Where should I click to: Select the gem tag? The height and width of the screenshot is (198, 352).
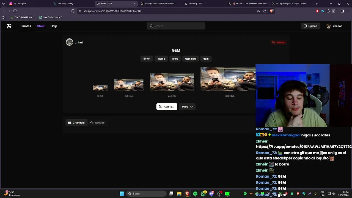pyautogui.click(x=206, y=59)
